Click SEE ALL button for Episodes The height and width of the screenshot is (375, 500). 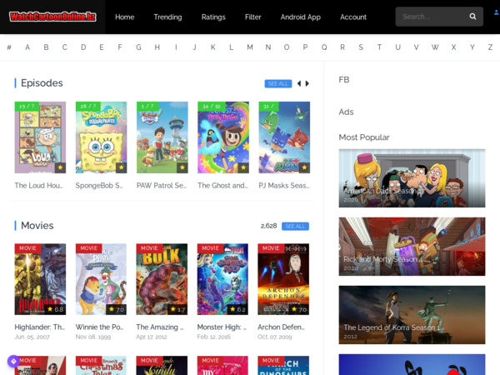click(x=278, y=83)
